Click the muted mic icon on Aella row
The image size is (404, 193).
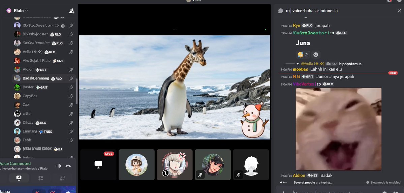pyautogui.click(x=71, y=52)
